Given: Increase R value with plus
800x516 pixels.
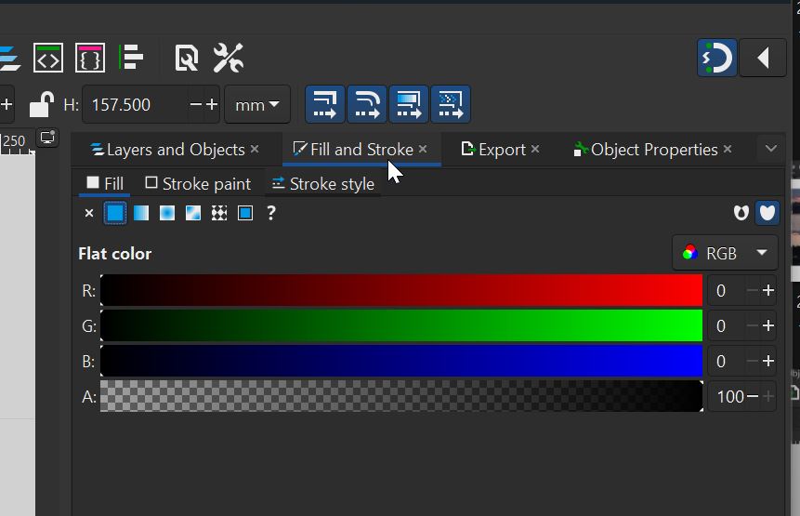Looking at the screenshot, I should point(767,290).
